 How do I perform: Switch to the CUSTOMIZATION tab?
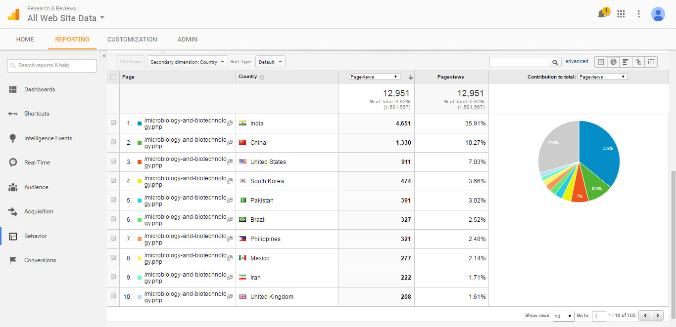tap(132, 40)
